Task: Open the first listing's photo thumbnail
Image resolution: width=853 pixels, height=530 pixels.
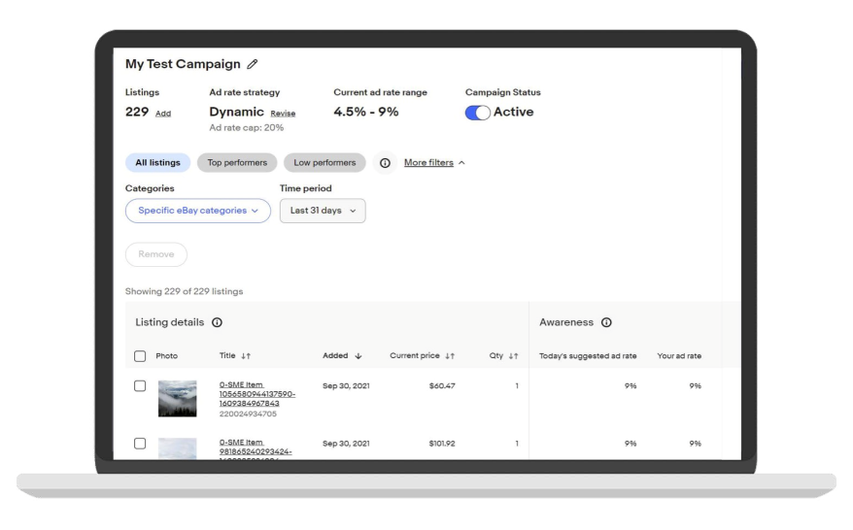Action: tap(177, 399)
